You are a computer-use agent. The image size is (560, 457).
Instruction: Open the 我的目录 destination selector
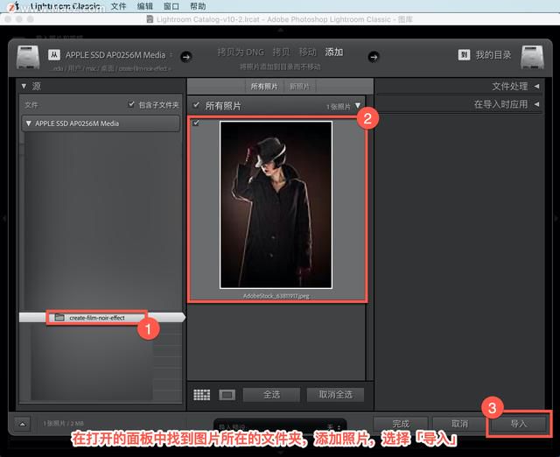[x=493, y=55]
